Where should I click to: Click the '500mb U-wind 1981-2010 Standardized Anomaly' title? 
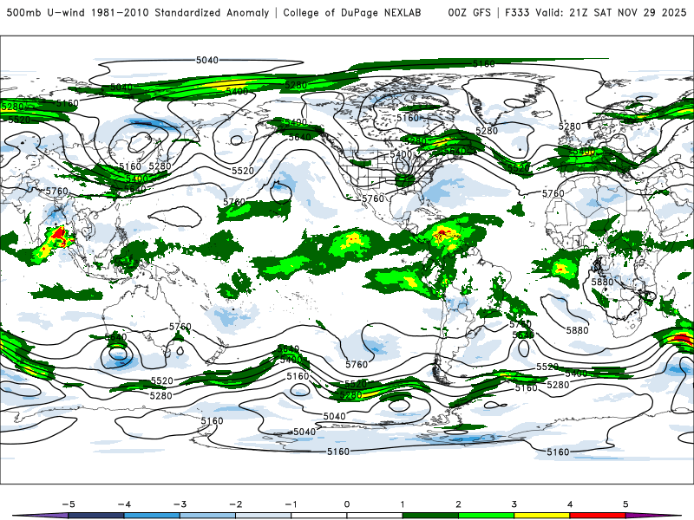pyautogui.click(x=138, y=12)
